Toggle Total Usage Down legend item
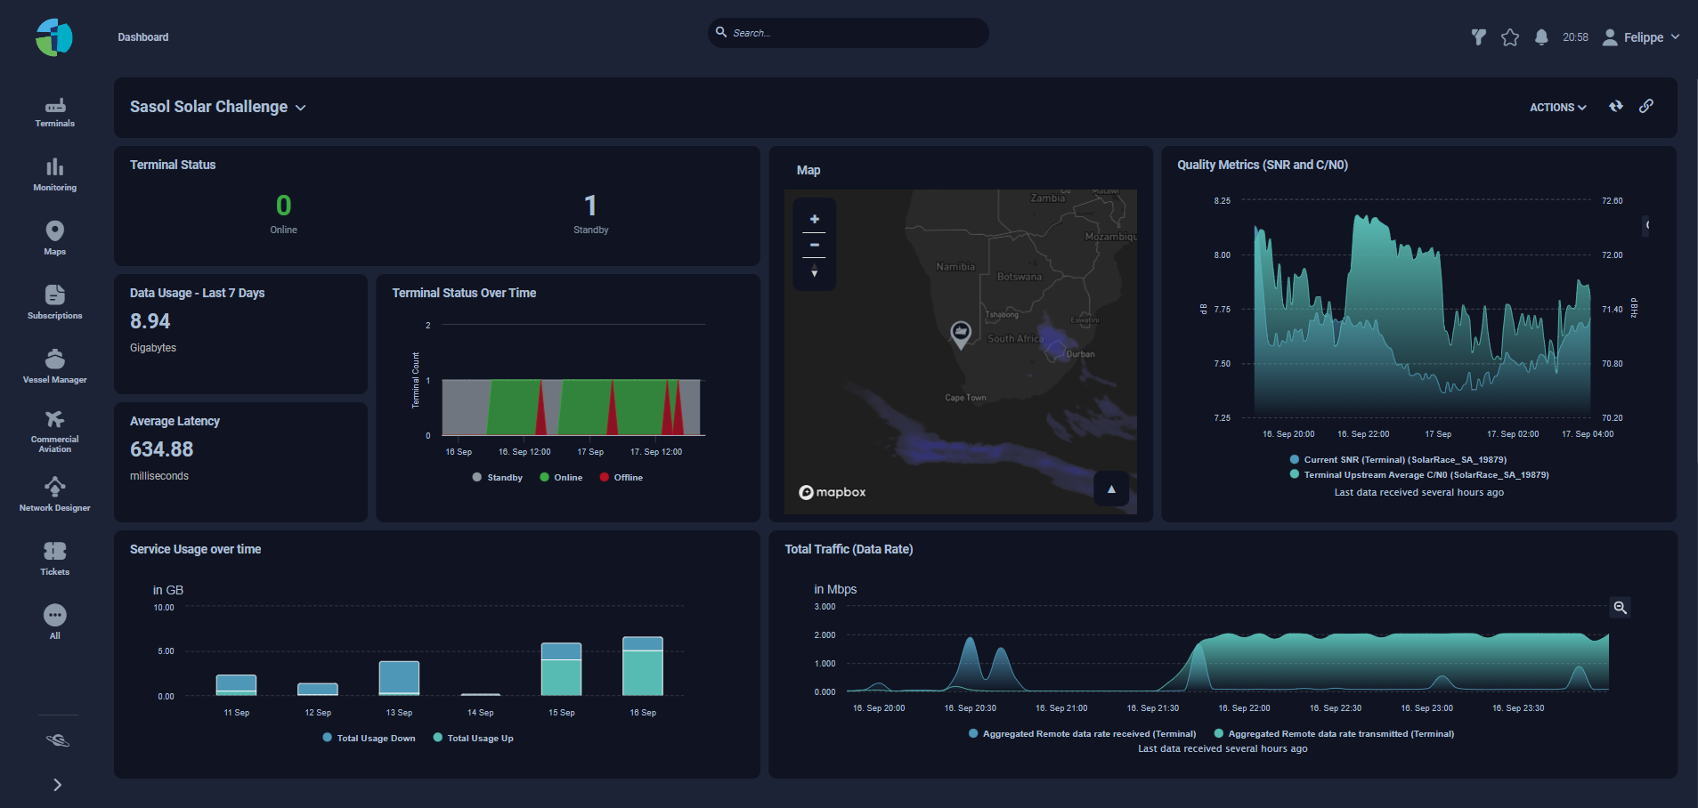Viewport: 1698px width, 808px height. [x=369, y=739]
